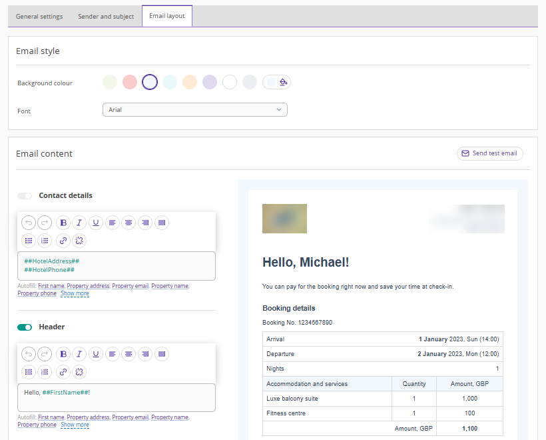
Task: Apply italic in Header editor toolbar
Action: click(79, 354)
